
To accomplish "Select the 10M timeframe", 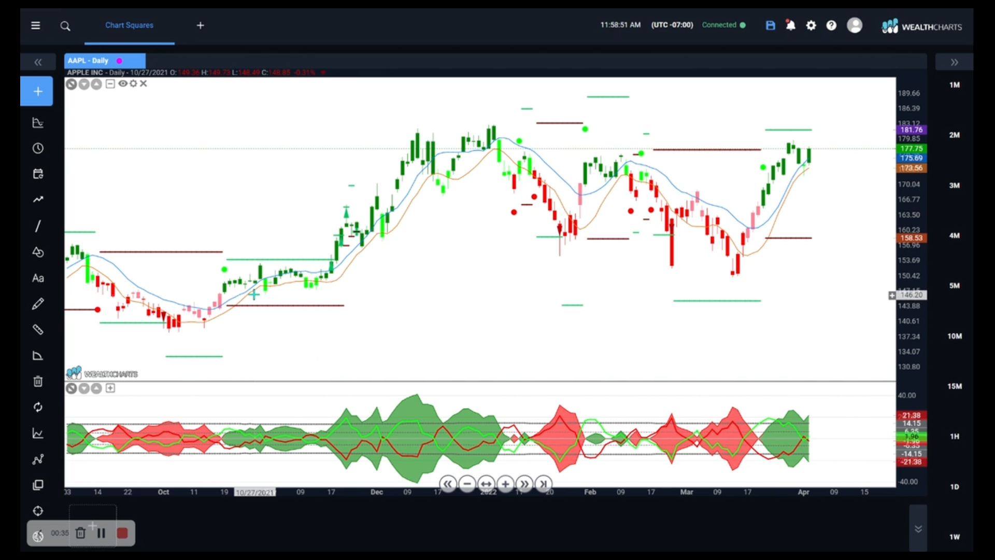I will point(955,337).
